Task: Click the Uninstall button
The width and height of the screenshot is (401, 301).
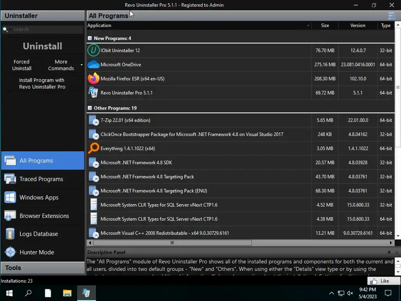Action: coord(42,46)
